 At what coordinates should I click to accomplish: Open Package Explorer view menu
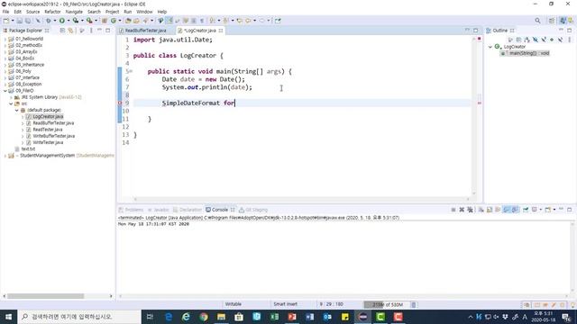[x=91, y=31]
